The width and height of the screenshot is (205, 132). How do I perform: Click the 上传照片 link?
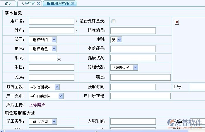pos(37,105)
